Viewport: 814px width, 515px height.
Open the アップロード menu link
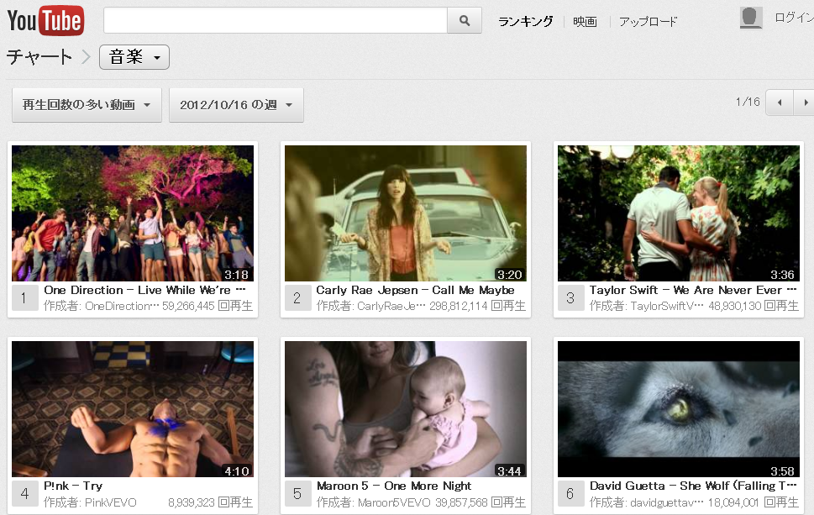(x=648, y=21)
